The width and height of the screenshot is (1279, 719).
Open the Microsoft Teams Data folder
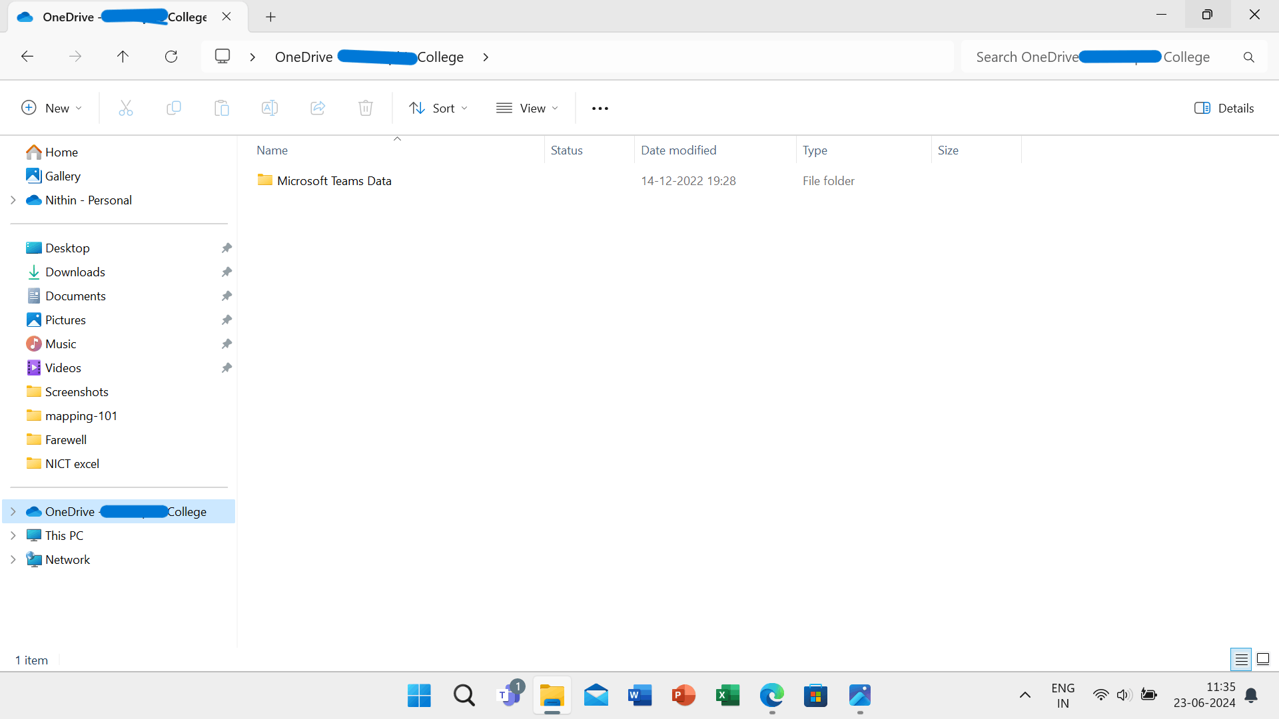click(333, 180)
